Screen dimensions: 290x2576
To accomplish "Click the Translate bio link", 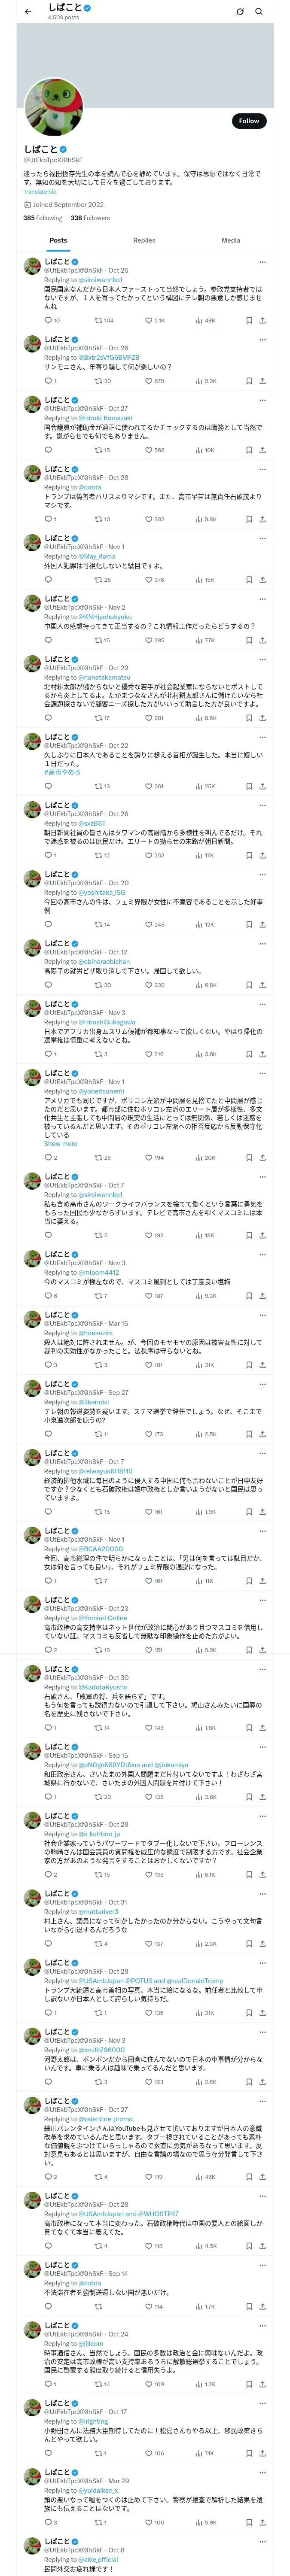I will coord(40,191).
